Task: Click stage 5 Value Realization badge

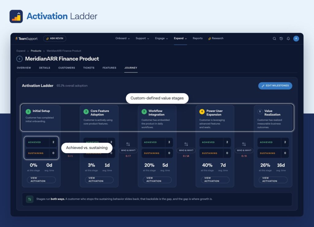Action: 260,111
